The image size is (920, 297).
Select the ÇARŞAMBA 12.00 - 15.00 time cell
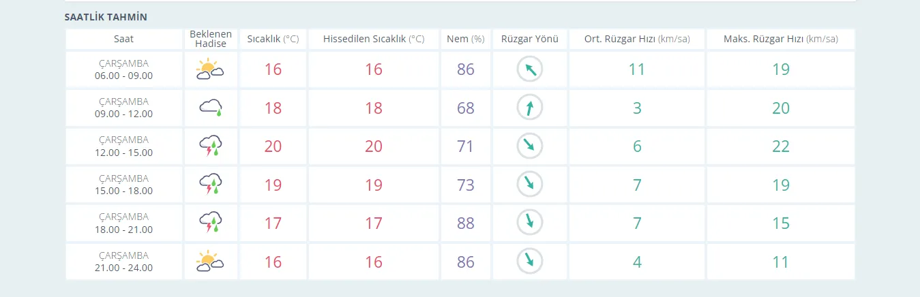tap(123, 146)
